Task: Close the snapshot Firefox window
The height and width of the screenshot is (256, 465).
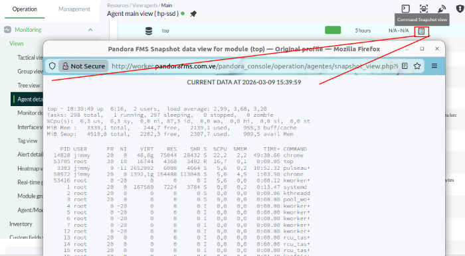Action: (x=437, y=49)
